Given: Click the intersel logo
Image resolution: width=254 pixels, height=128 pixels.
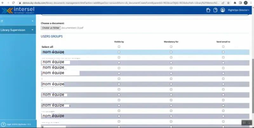Looking at the screenshot, I should tap(18, 10).
